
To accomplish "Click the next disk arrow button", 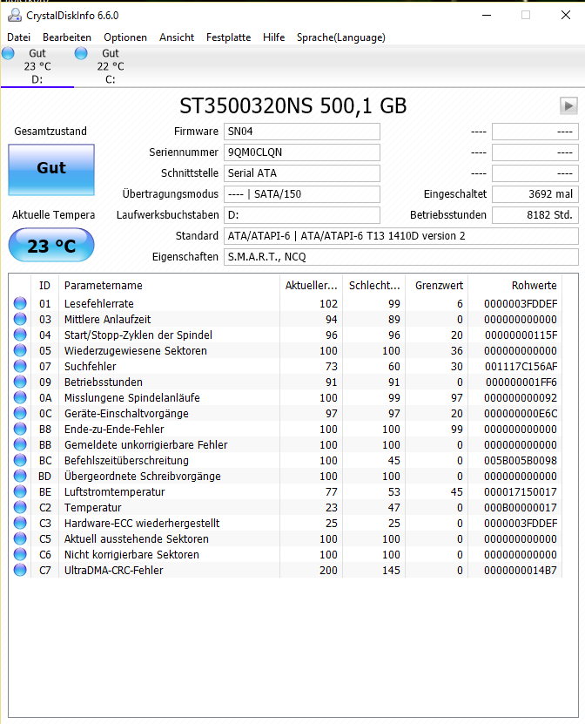I will [x=568, y=106].
